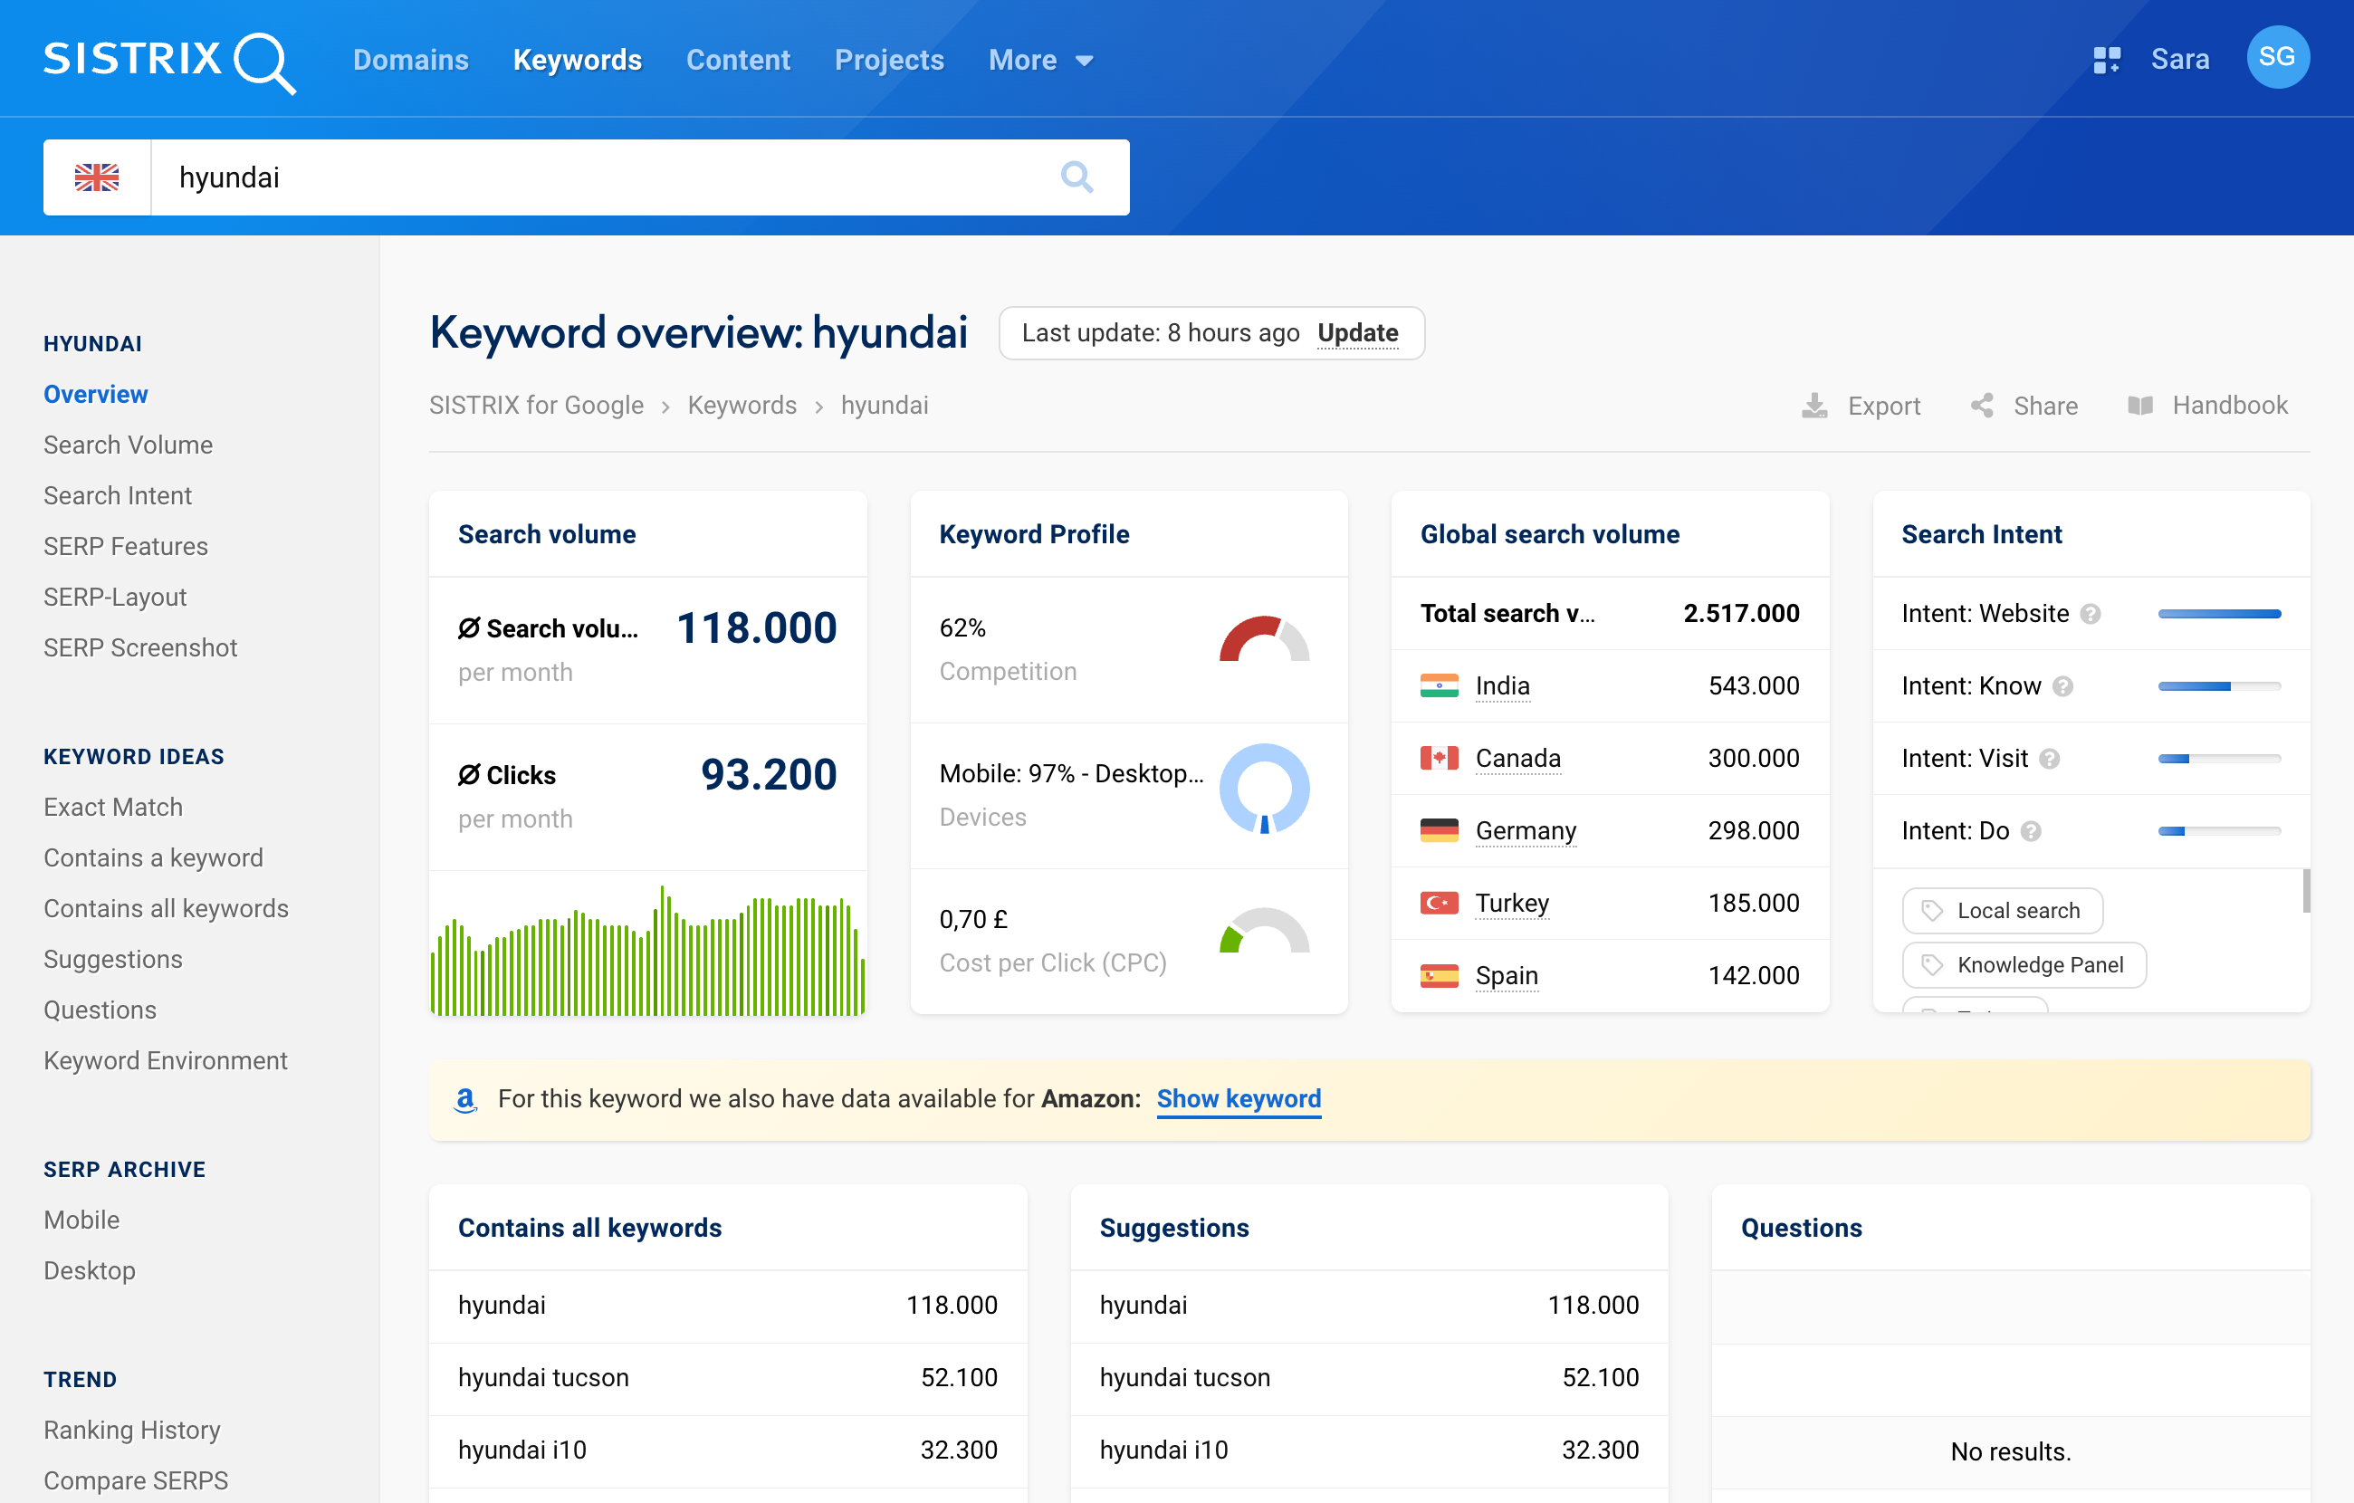Open the Share icon
Viewport: 2354px width, 1503px height.
point(1983,405)
